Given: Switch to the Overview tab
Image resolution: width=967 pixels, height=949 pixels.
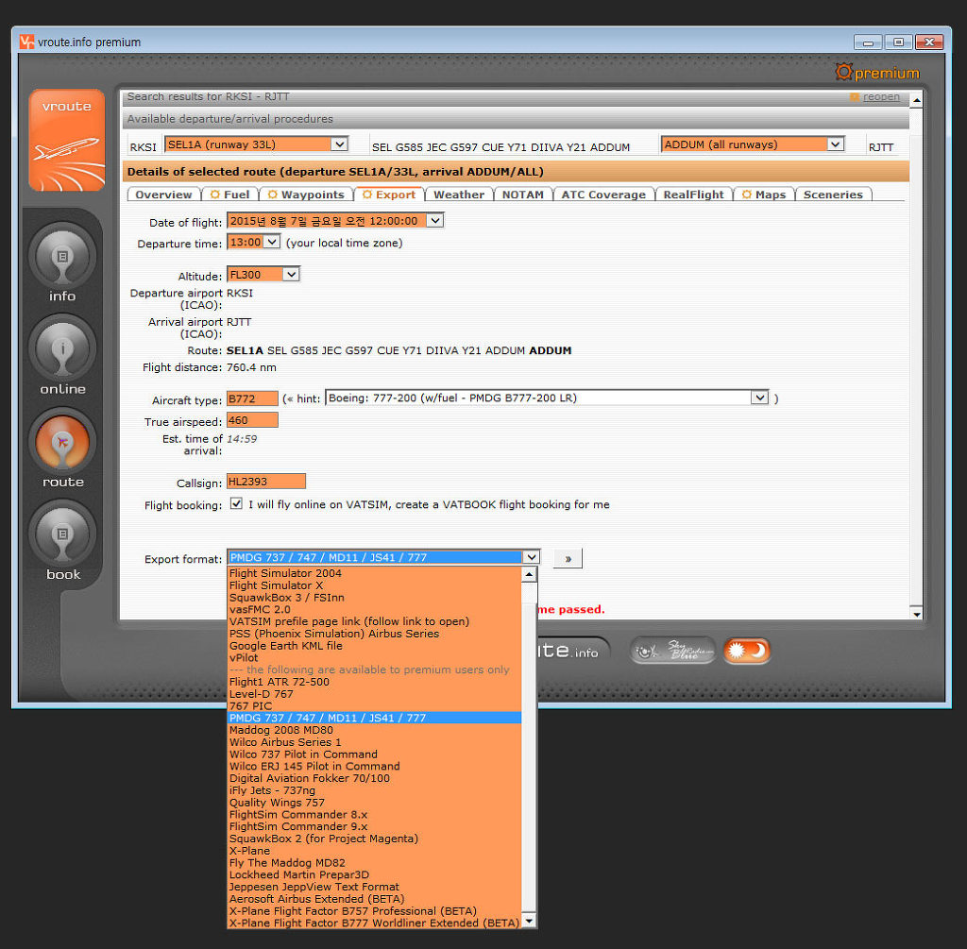Looking at the screenshot, I should point(163,195).
